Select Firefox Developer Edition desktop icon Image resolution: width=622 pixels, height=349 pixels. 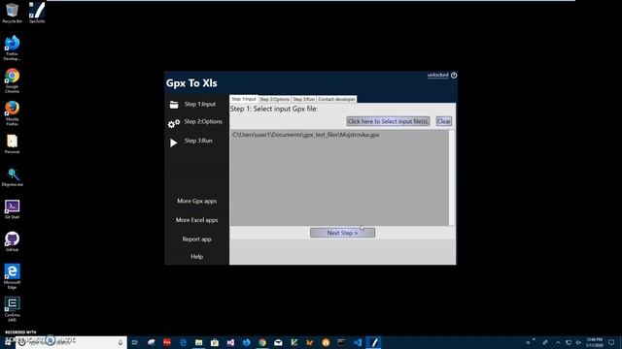12,48
